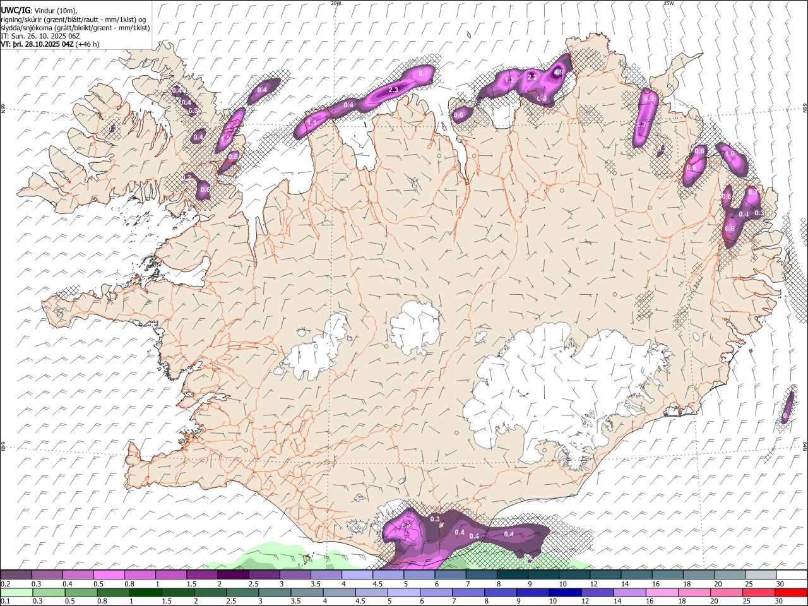Select the dark green rain swatch for 1–1.5

coord(146,592)
